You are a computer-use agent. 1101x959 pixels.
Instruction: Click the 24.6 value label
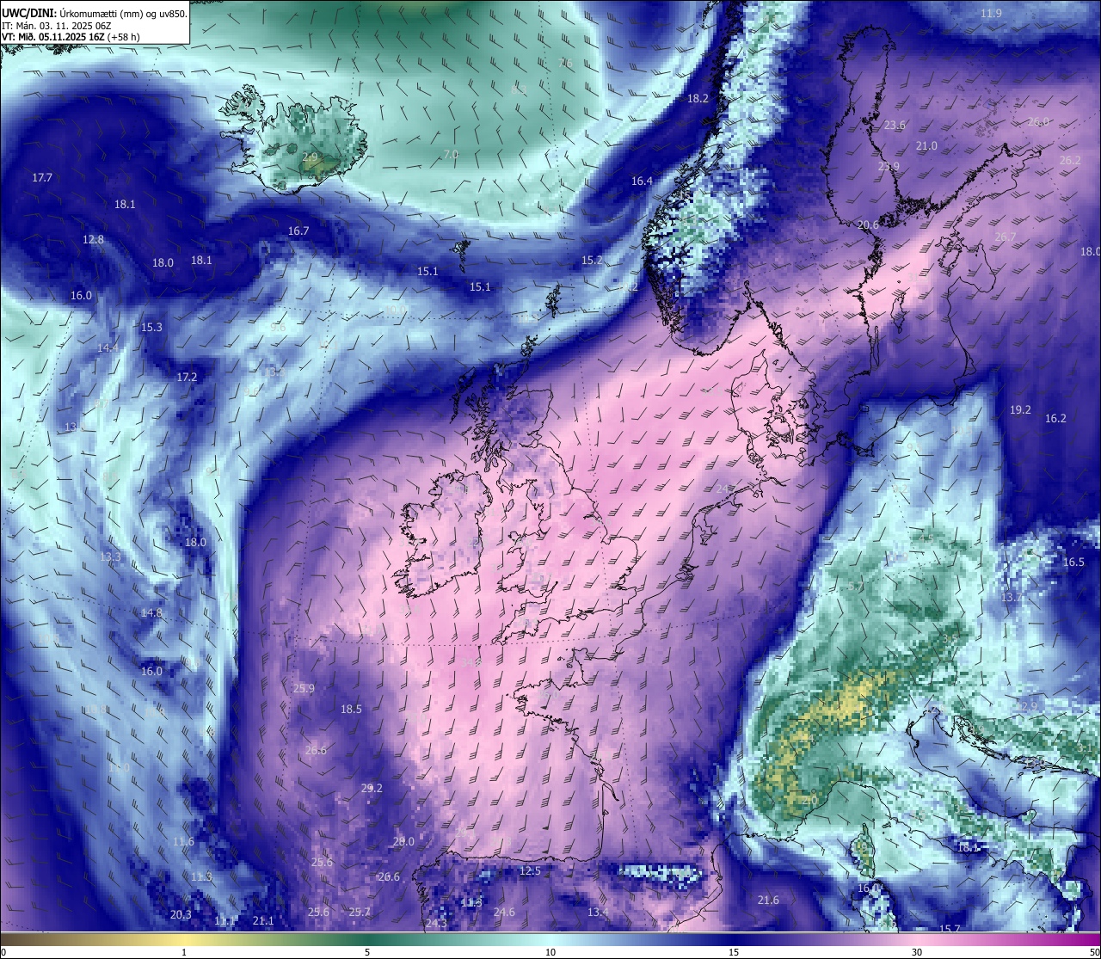click(x=504, y=913)
